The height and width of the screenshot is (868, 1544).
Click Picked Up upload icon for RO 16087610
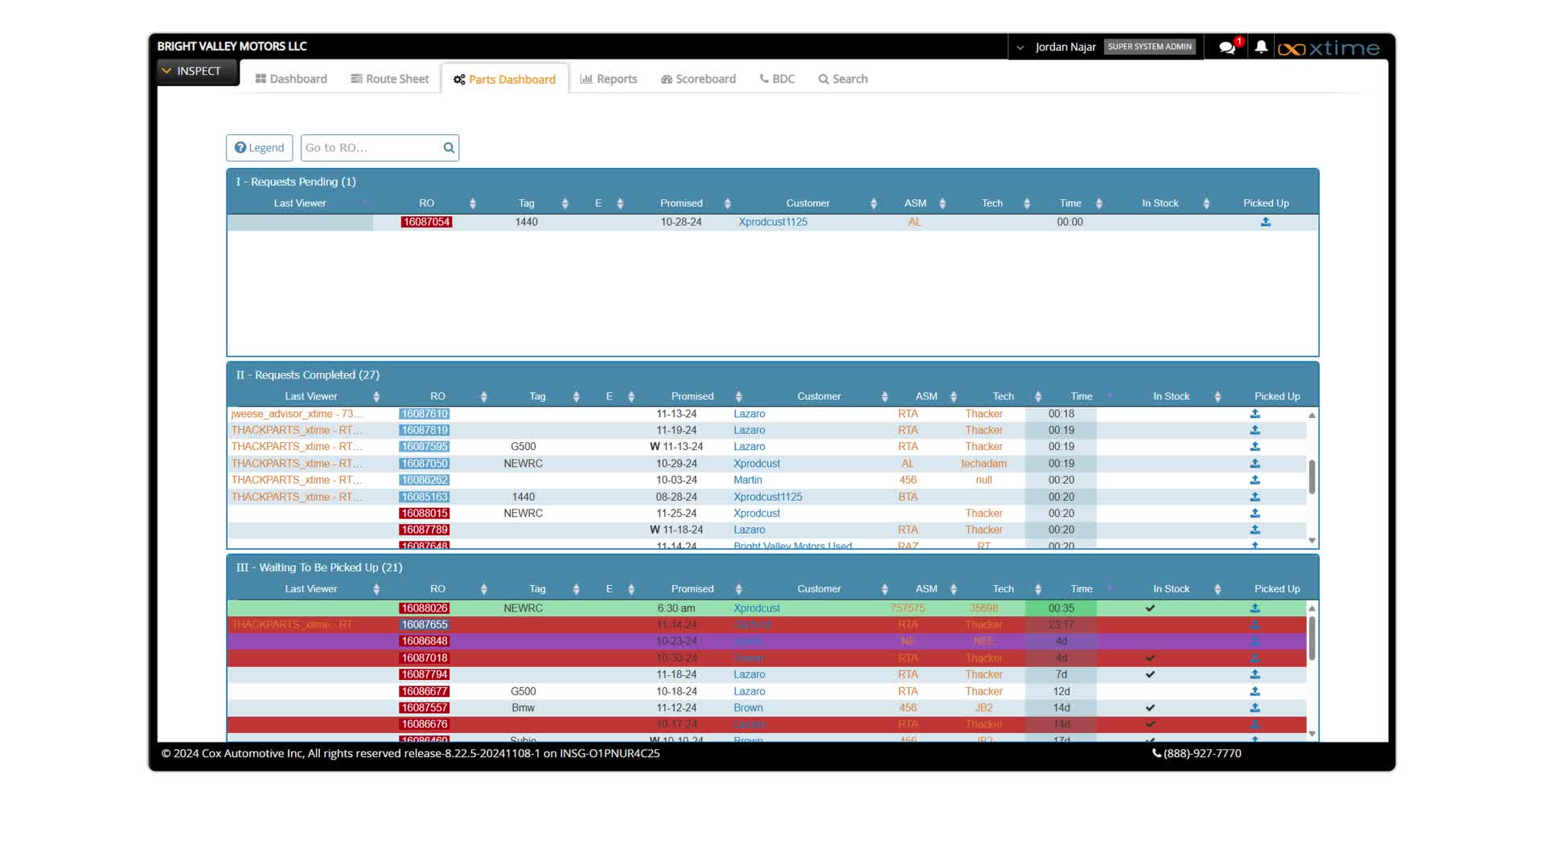pyautogui.click(x=1254, y=414)
